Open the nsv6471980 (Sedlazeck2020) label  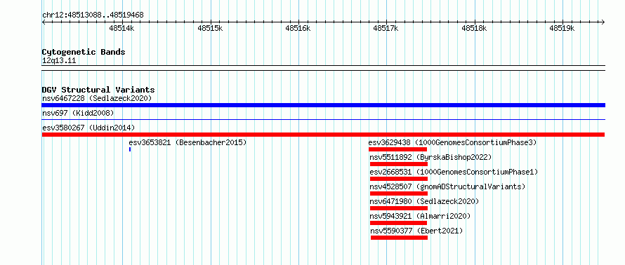pos(424,201)
